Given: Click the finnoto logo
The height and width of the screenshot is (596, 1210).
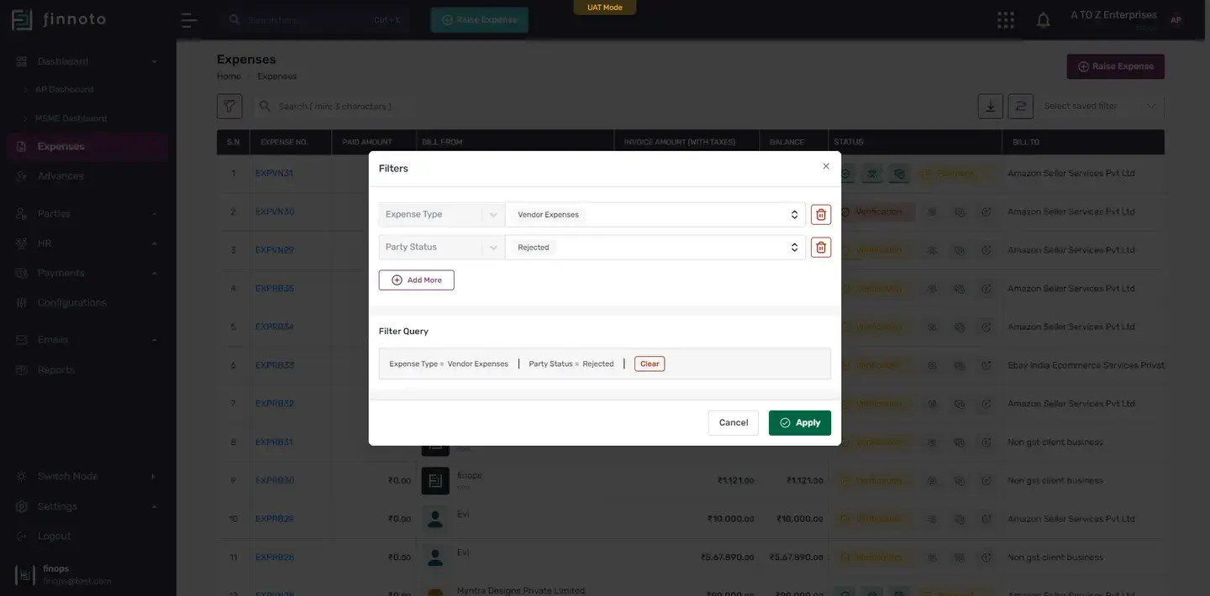Looking at the screenshot, I should tap(59, 19).
